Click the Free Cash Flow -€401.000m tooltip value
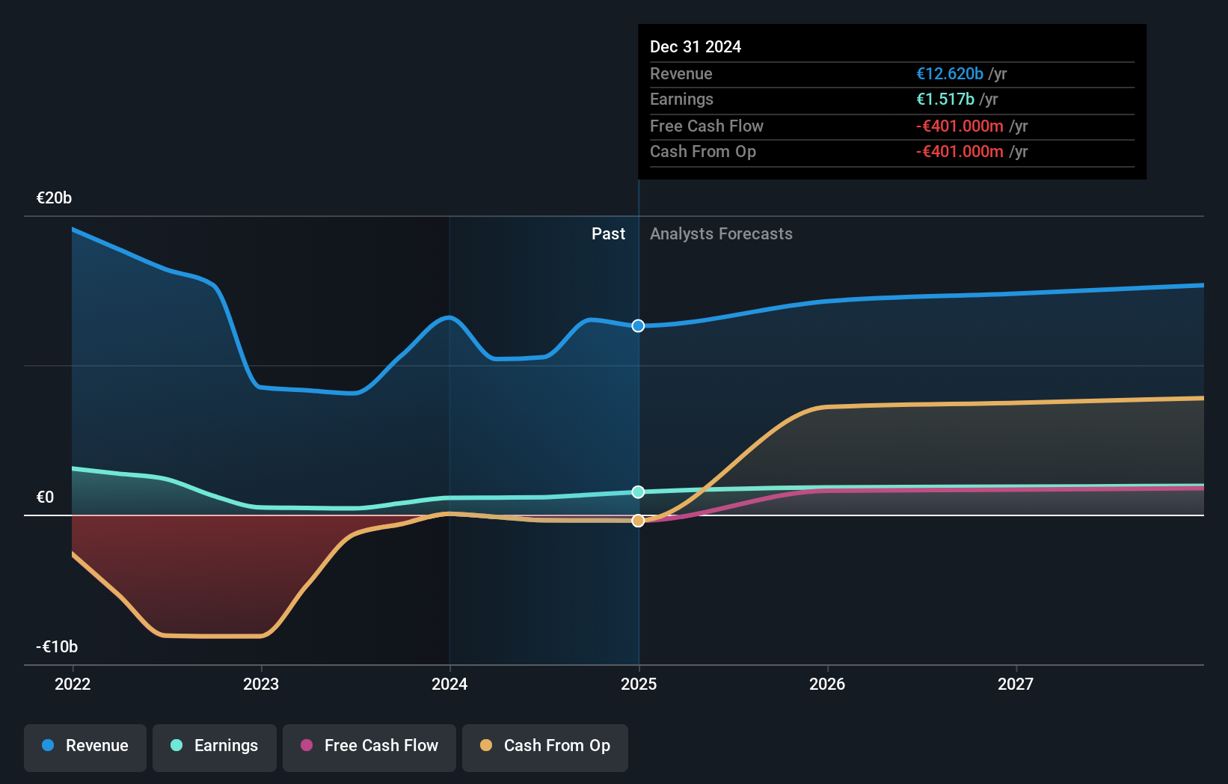Screen dimensions: 1228x784 (x=960, y=126)
